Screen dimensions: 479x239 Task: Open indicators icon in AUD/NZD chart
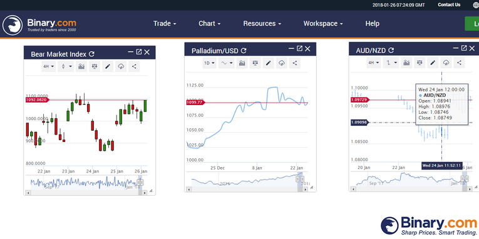(x=406, y=63)
